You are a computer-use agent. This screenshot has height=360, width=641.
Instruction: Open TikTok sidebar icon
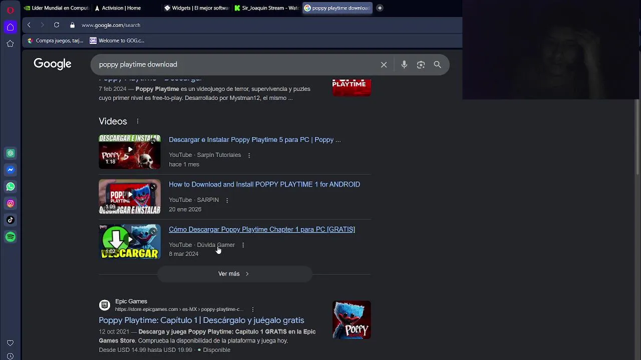click(x=10, y=220)
